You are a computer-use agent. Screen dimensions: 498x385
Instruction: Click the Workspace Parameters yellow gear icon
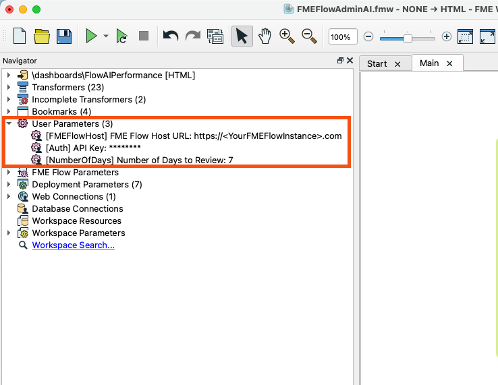pyautogui.click(x=22, y=233)
